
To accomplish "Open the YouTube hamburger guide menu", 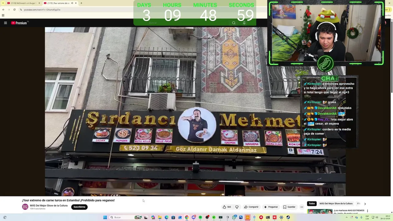I will 5,23.
